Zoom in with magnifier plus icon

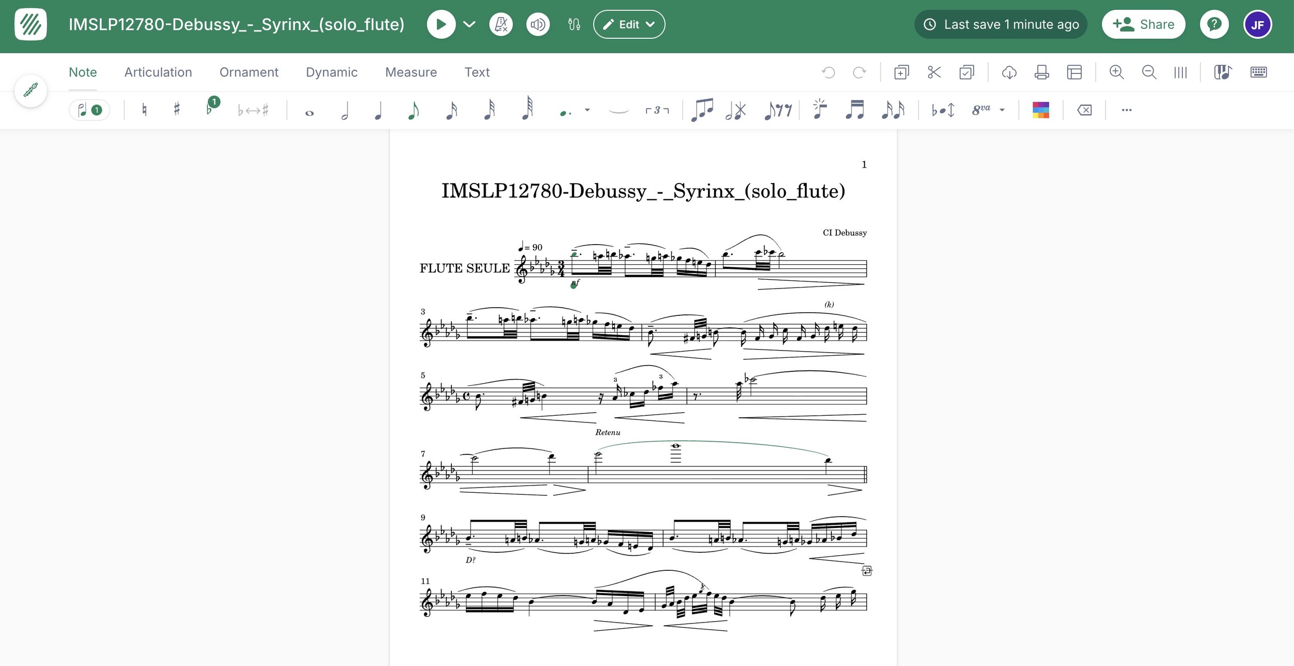pos(1116,72)
